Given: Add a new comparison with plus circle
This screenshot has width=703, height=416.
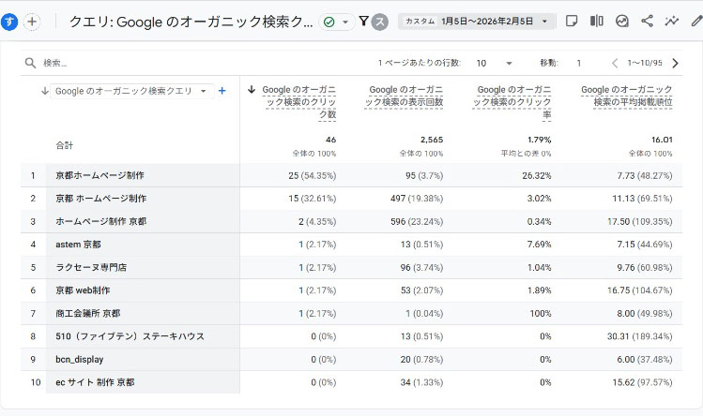Looking at the screenshot, I should pyautogui.click(x=32, y=22).
